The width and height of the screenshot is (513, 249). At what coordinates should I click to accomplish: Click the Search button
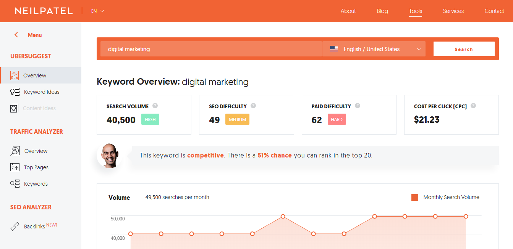[x=464, y=49]
